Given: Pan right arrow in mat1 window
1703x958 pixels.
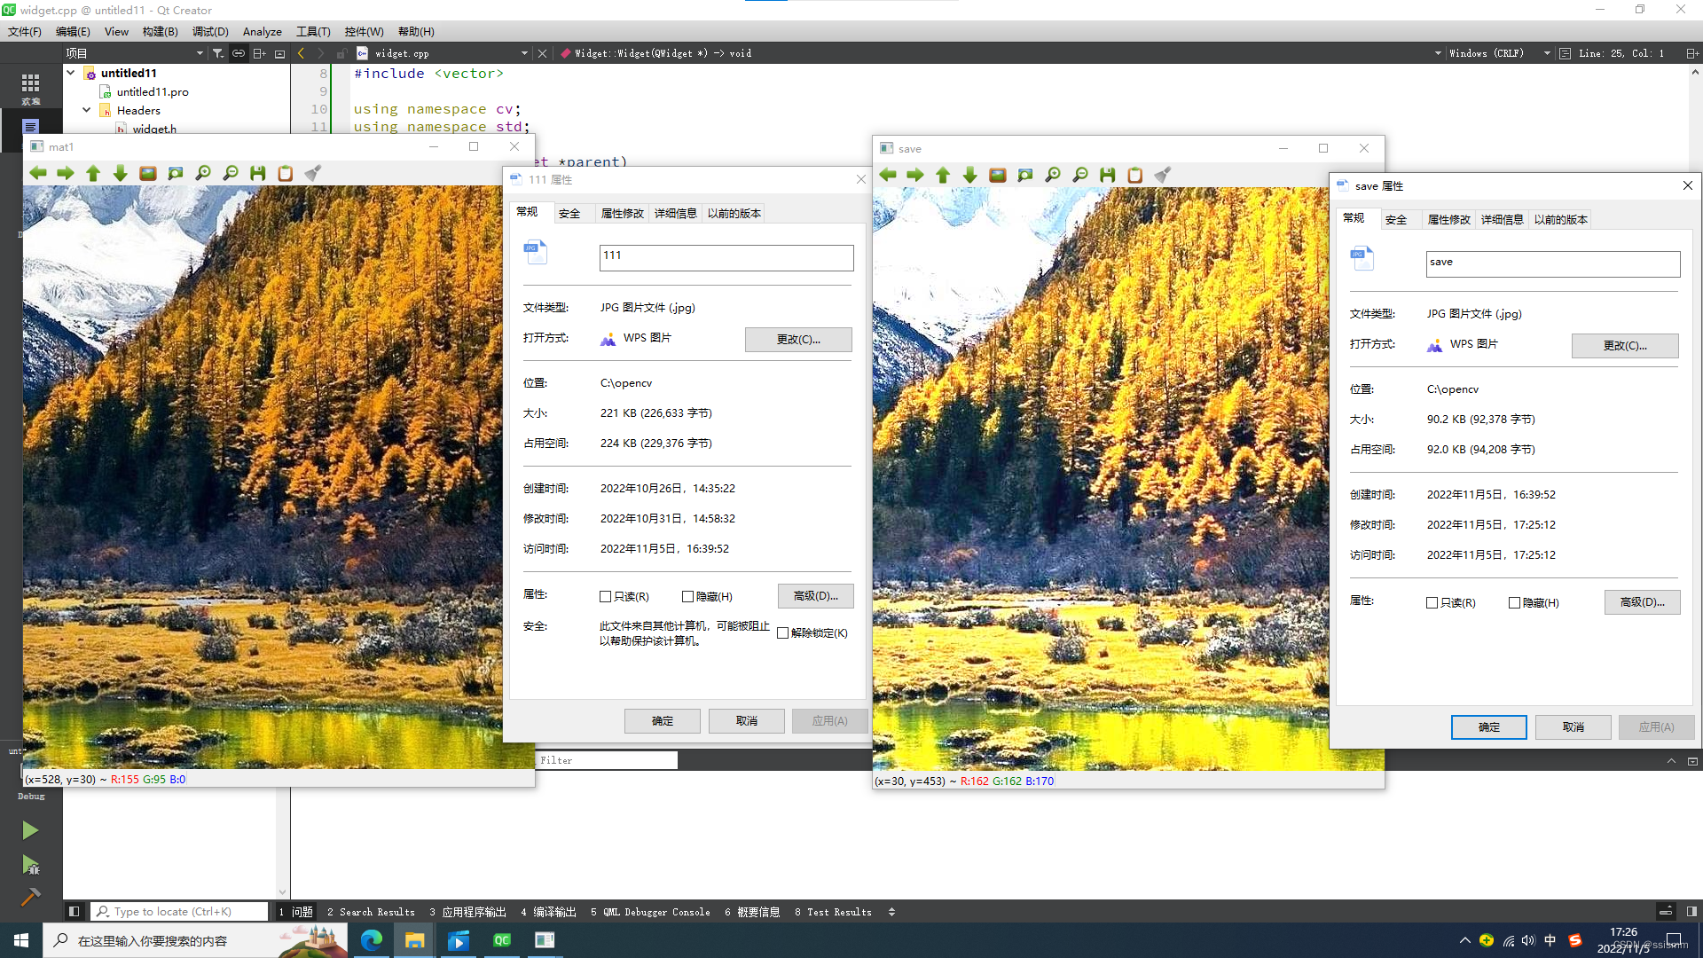Looking at the screenshot, I should [x=66, y=173].
